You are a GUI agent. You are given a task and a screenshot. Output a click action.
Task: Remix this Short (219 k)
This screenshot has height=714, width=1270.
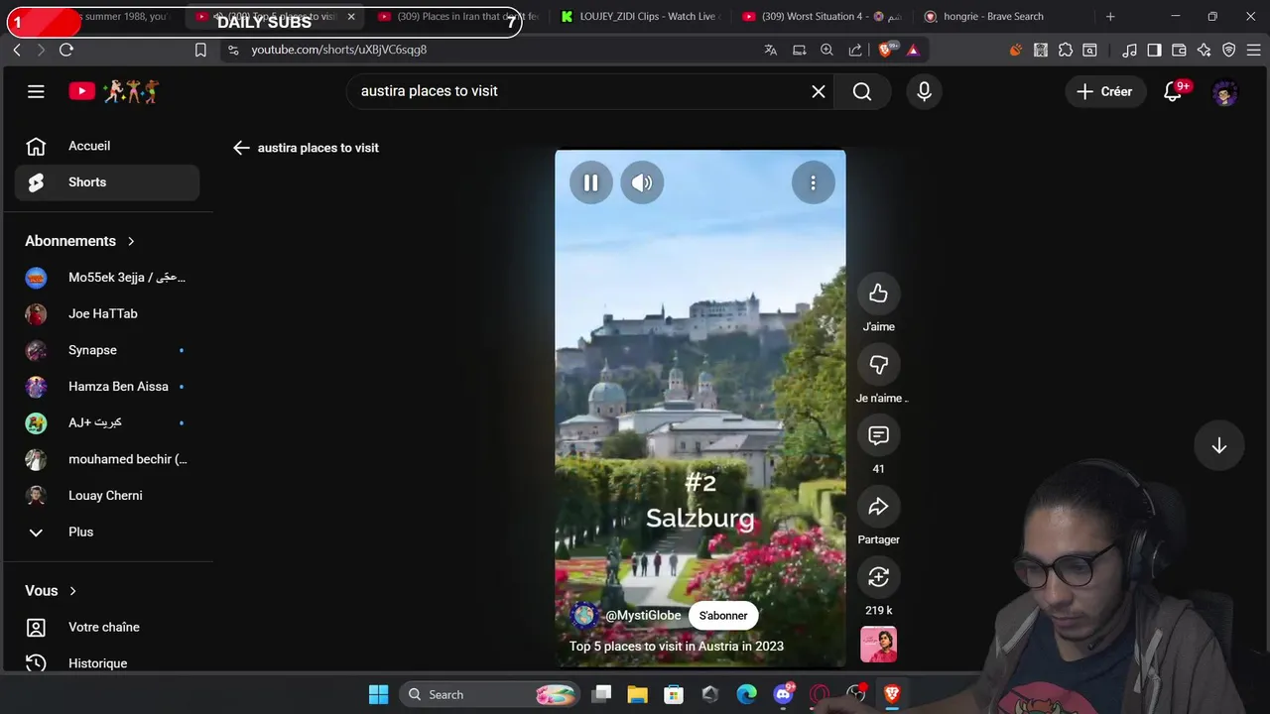(878, 577)
